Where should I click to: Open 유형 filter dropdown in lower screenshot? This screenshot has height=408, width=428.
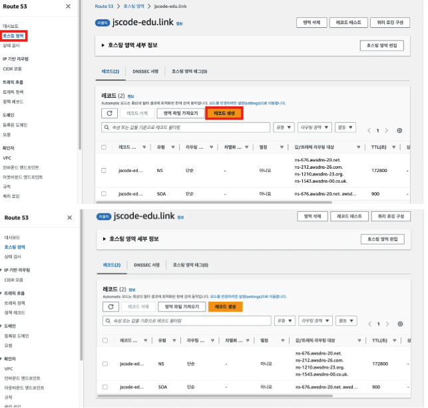[285, 321]
